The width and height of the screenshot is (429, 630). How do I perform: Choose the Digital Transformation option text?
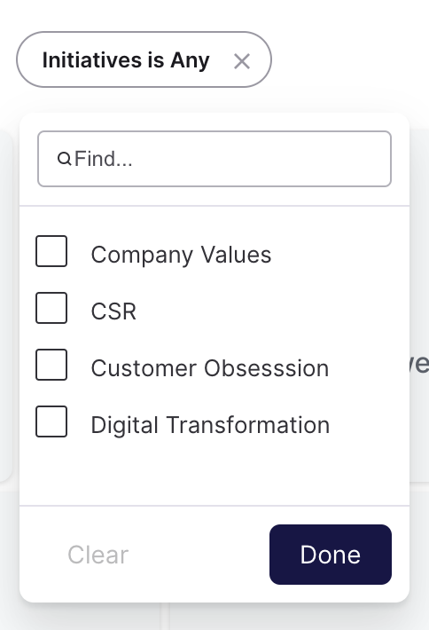click(x=210, y=425)
